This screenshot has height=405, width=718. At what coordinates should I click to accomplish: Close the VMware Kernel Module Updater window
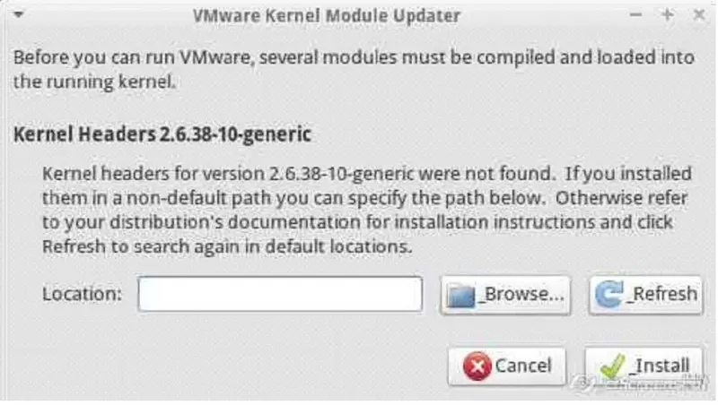[699, 15]
